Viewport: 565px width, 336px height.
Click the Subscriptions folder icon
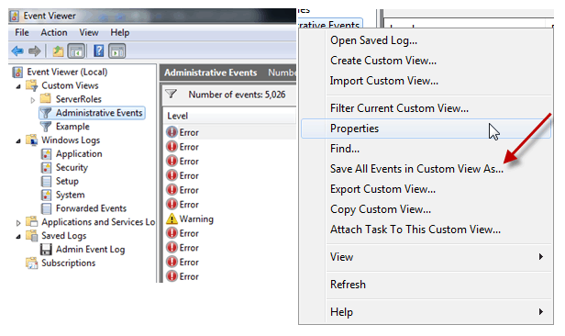click(32, 263)
